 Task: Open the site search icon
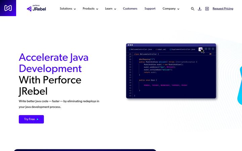(x=193, y=9)
